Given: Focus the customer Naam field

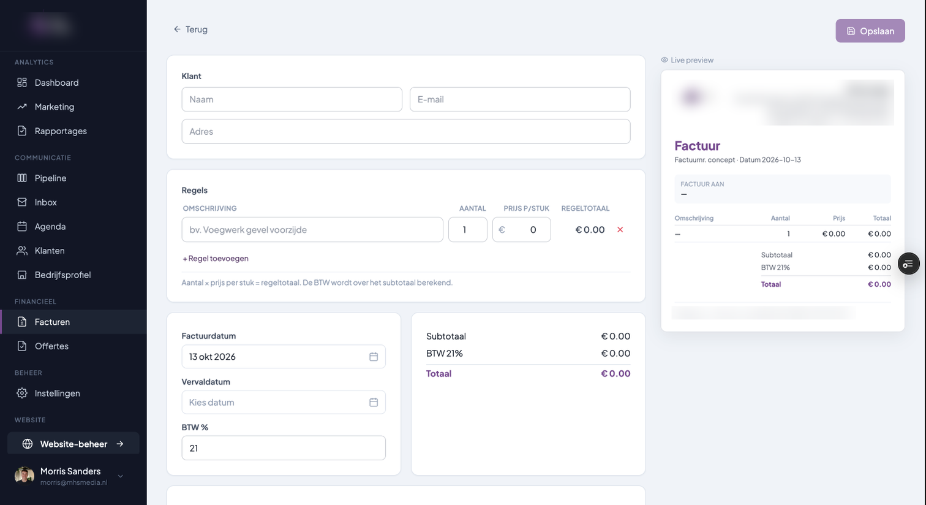Looking at the screenshot, I should [x=292, y=99].
